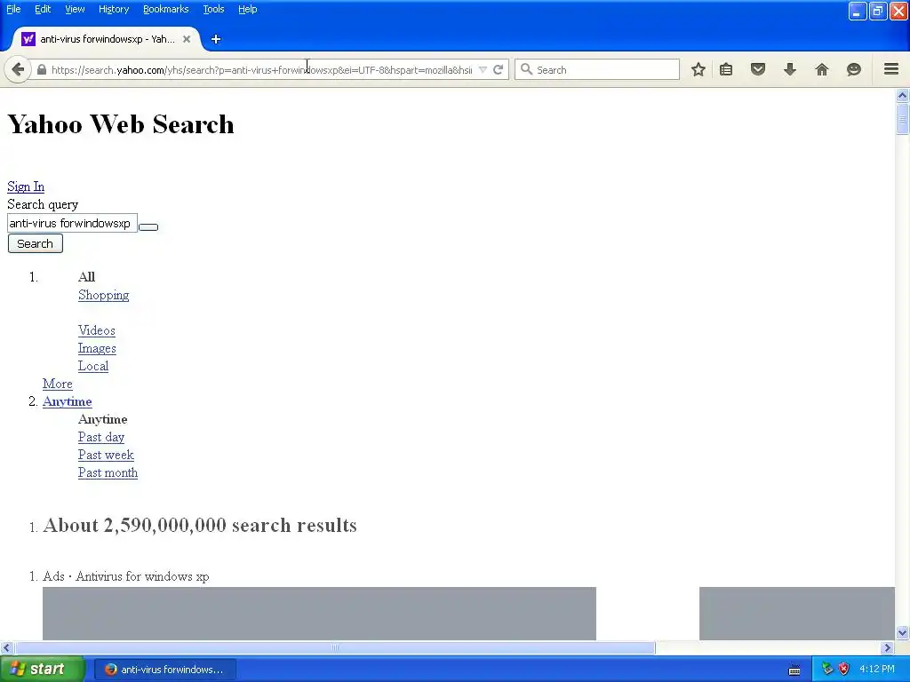Click vertical scrollbar down arrow
910x682 pixels.
902,632
